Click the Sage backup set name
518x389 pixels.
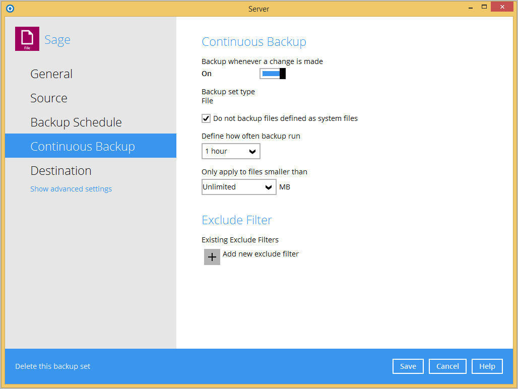(57, 40)
